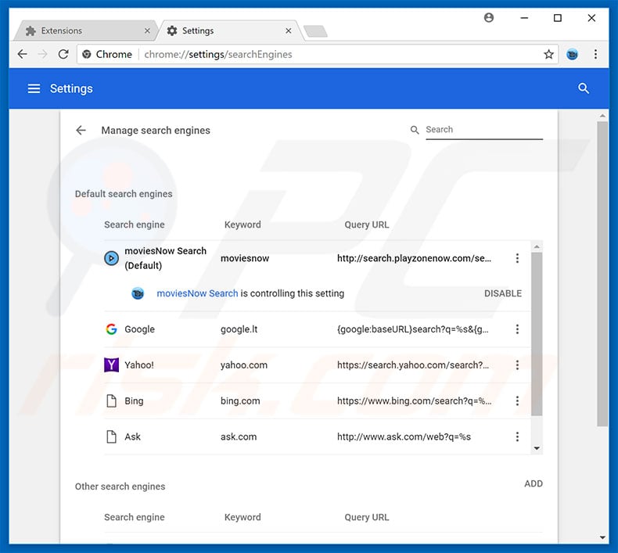Image resolution: width=618 pixels, height=553 pixels.
Task: Reload the page with the refresh icon
Action: coord(63,54)
